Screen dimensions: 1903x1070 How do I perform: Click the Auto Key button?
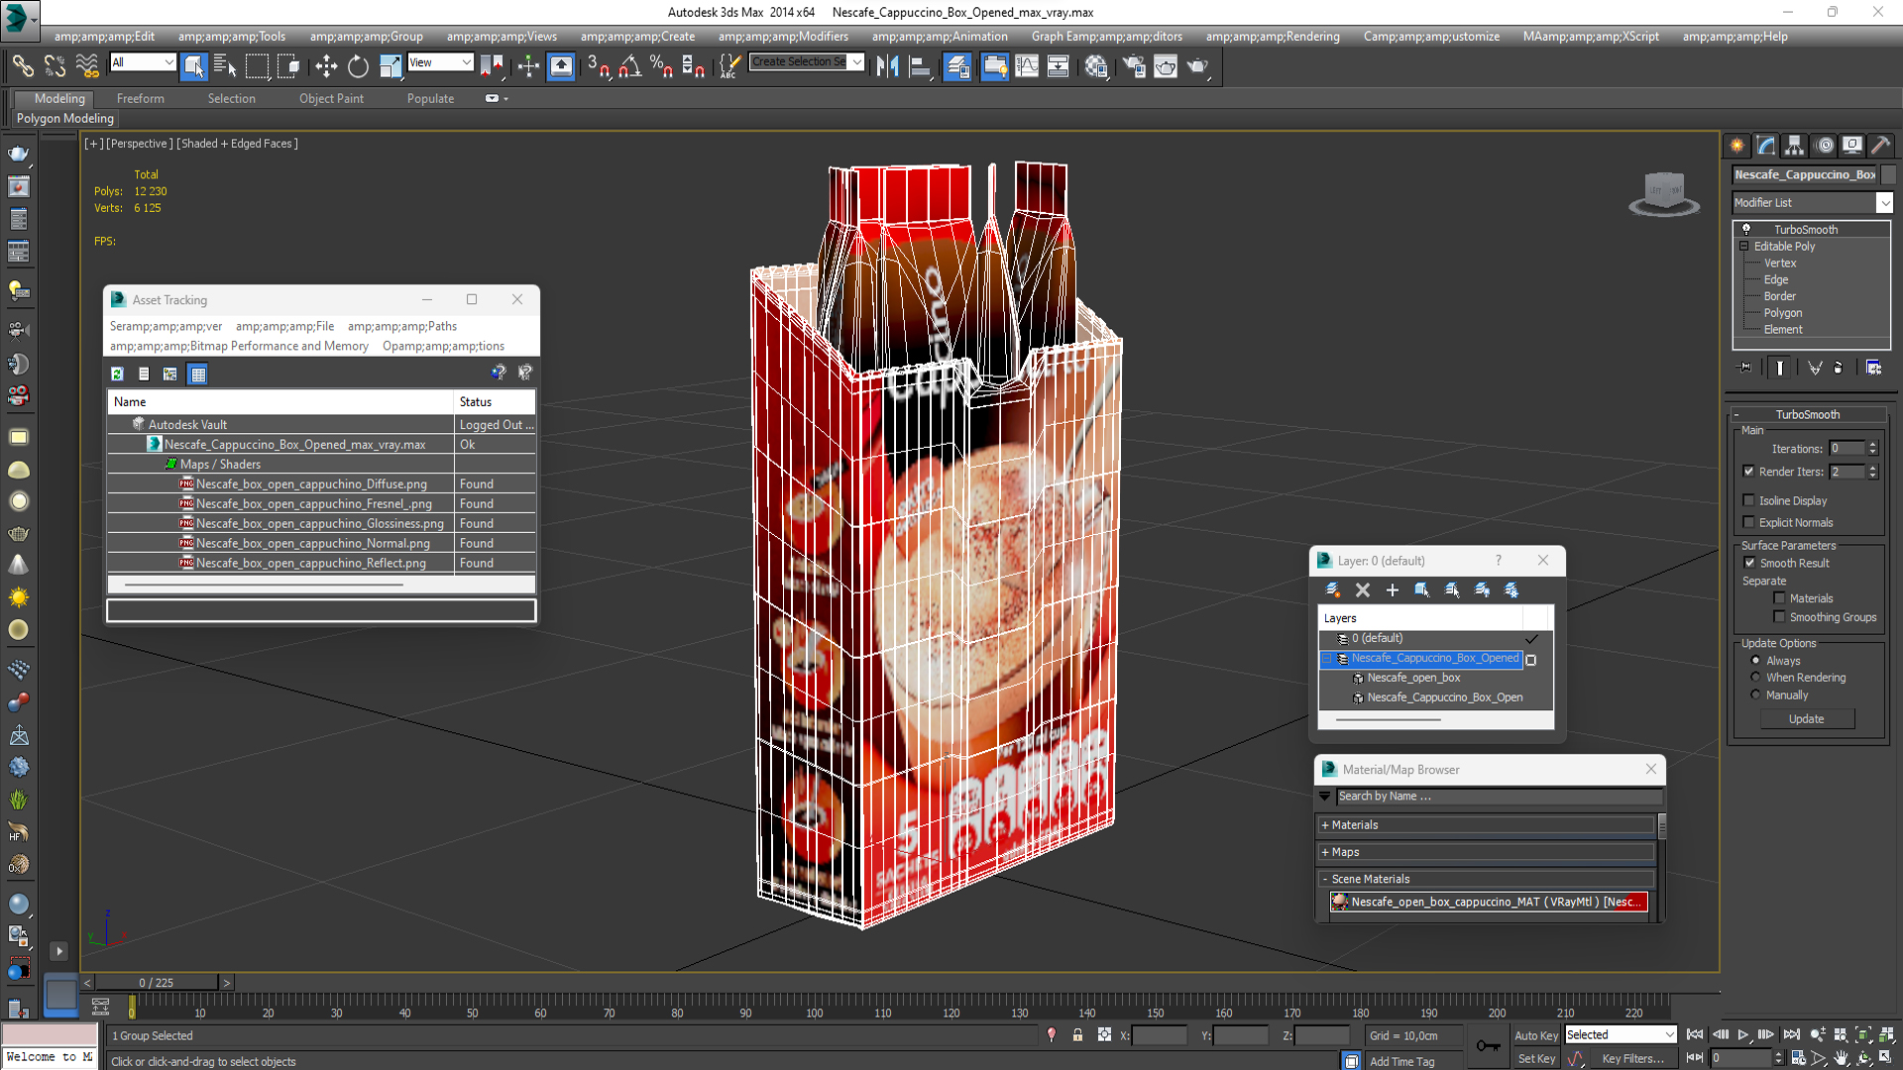click(x=1536, y=1035)
